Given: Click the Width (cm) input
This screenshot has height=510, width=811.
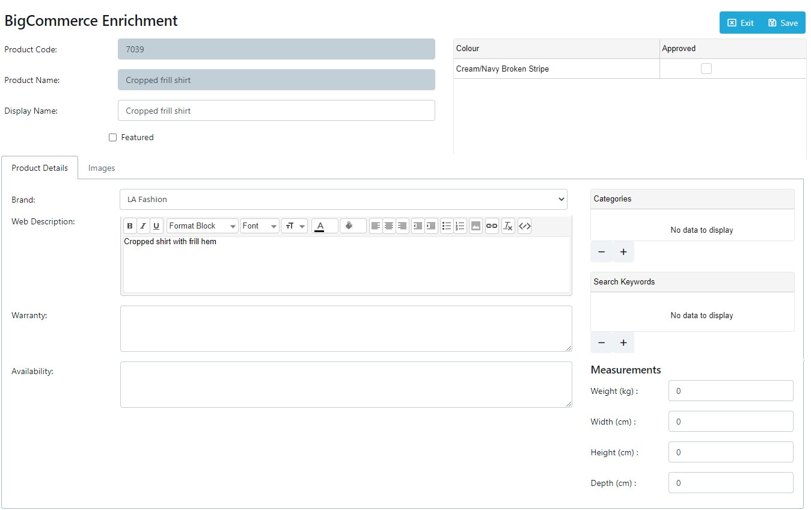Looking at the screenshot, I should (731, 422).
